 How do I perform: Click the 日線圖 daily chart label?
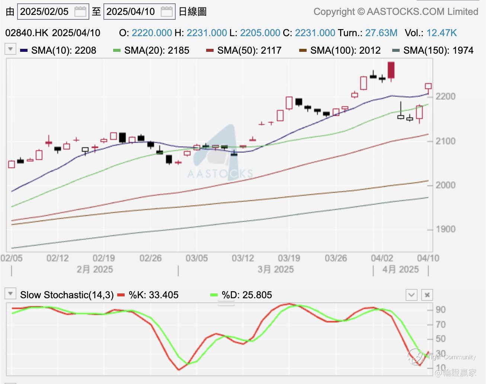(x=192, y=12)
